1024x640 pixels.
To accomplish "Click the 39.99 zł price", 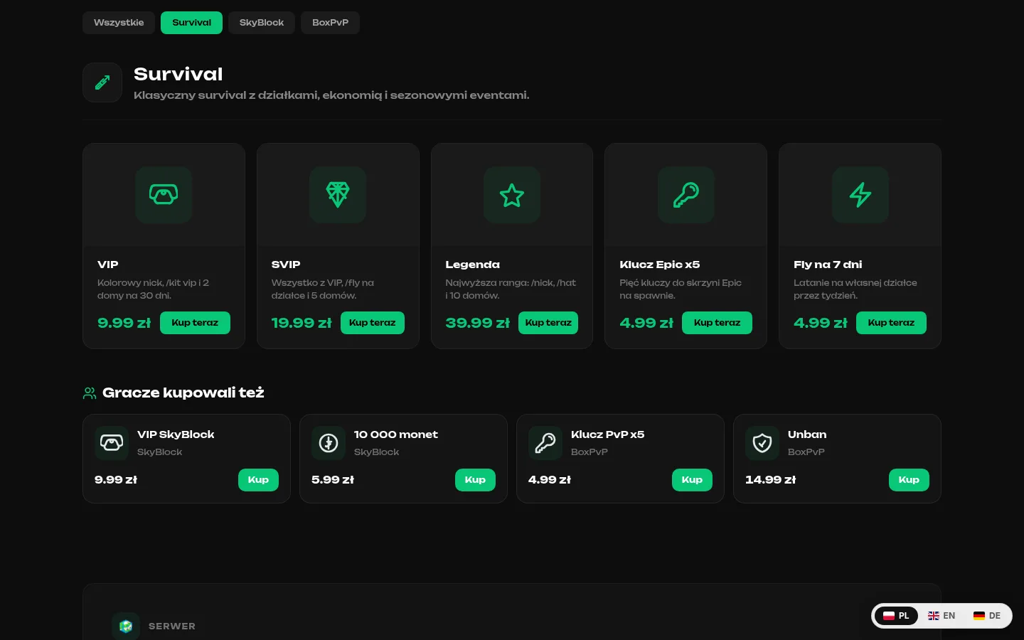I will click(478, 323).
